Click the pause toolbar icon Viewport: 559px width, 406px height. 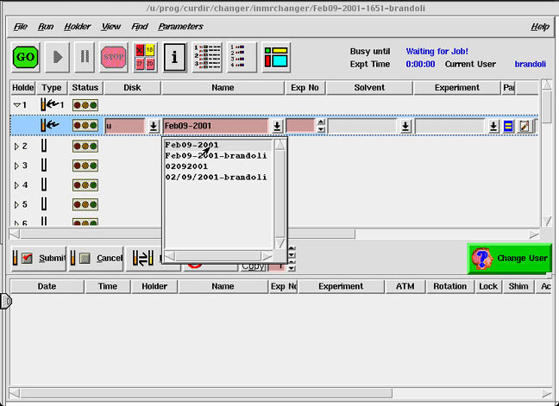[84, 57]
